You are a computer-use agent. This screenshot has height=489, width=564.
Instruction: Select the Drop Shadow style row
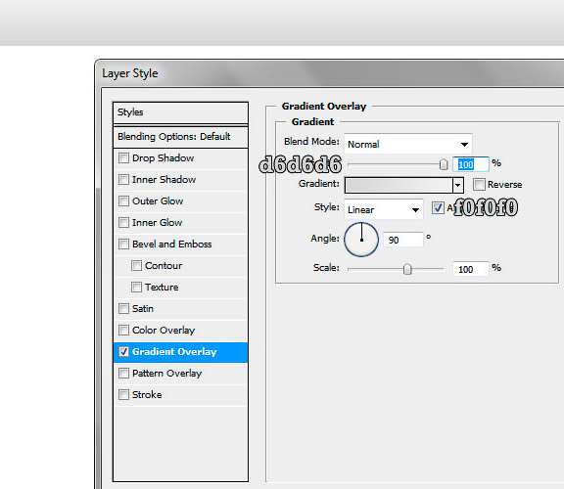pos(180,158)
